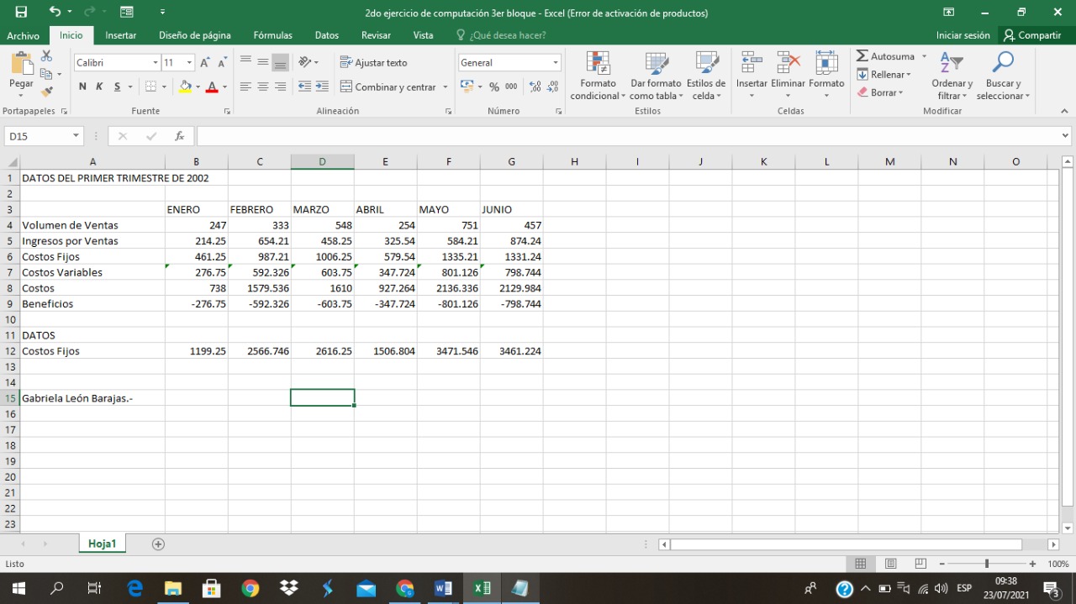The width and height of the screenshot is (1076, 604).
Task: Align cell text to the right
Action: click(x=281, y=87)
